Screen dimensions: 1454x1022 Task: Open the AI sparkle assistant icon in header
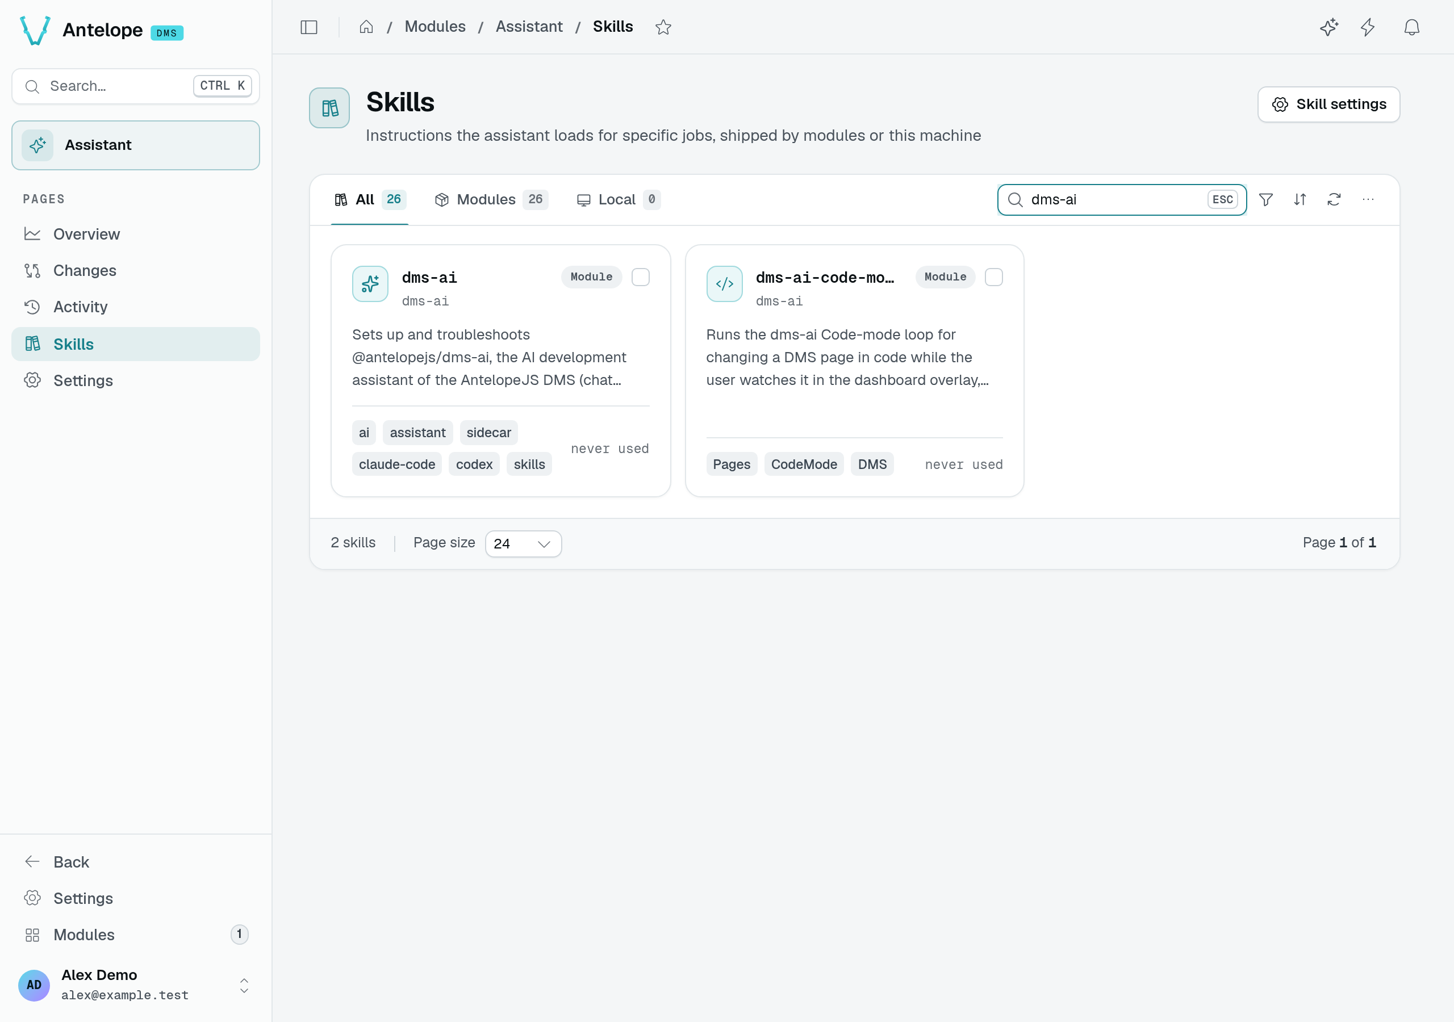pyautogui.click(x=1329, y=27)
